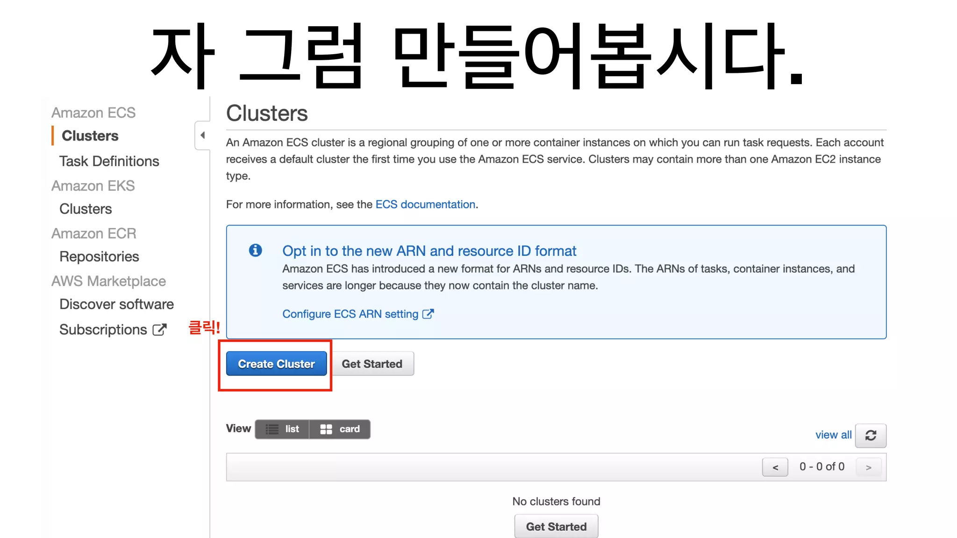Open Repositories under Amazon ECR
Image resolution: width=957 pixels, height=538 pixels.
click(99, 256)
